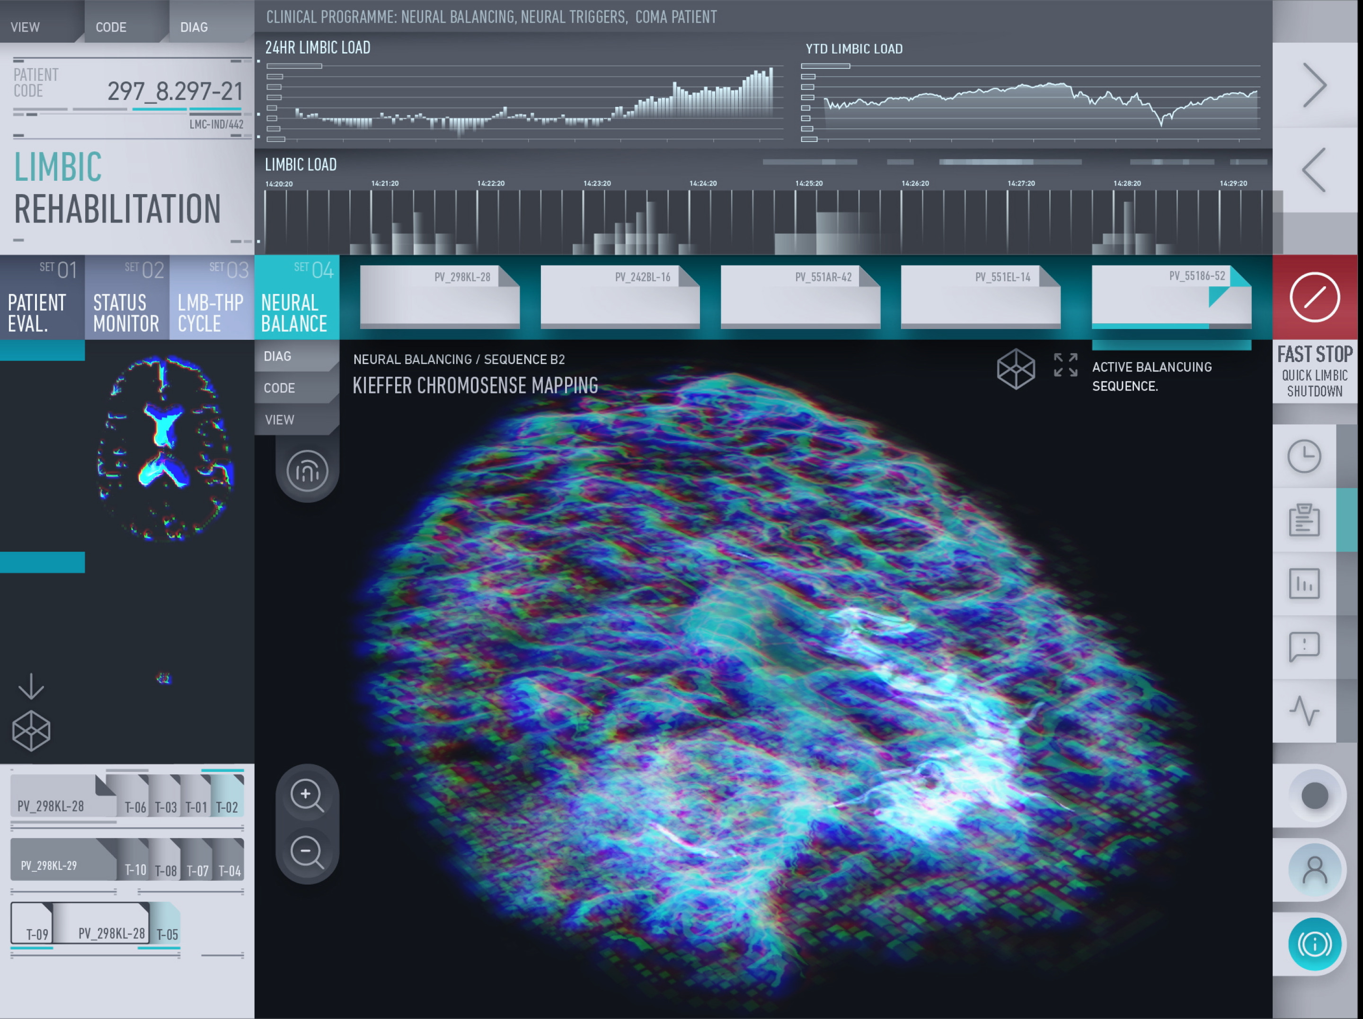Open file card PV_551AR-42
This screenshot has height=1019, width=1363.
click(x=800, y=296)
